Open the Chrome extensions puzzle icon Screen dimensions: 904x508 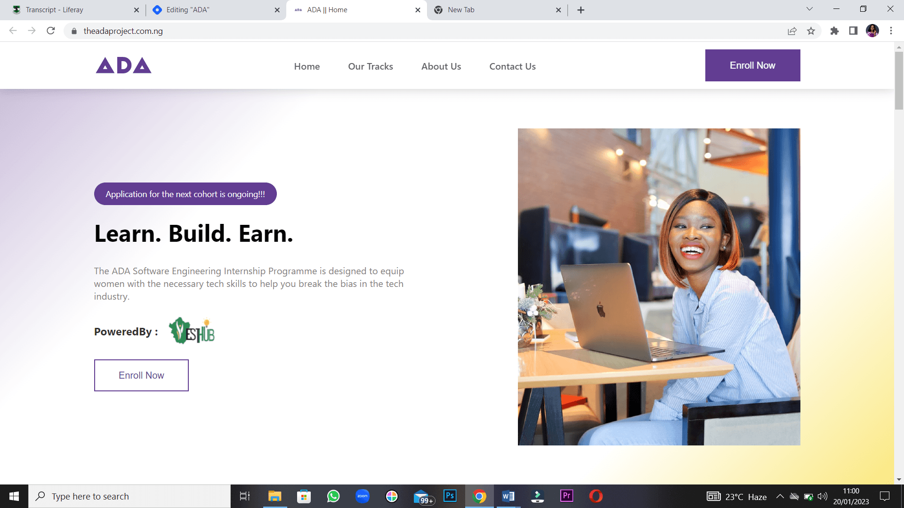[x=834, y=31]
